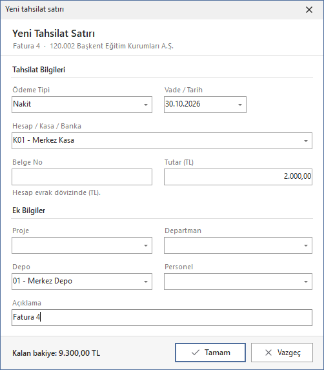Click the Fatura 4 · 120.002 Başkent subtitle
This screenshot has height=370, width=324.
(93, 46)
